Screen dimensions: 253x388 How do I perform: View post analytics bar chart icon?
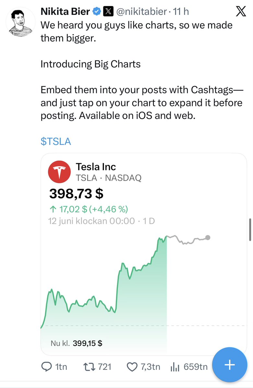pos(175,367)
